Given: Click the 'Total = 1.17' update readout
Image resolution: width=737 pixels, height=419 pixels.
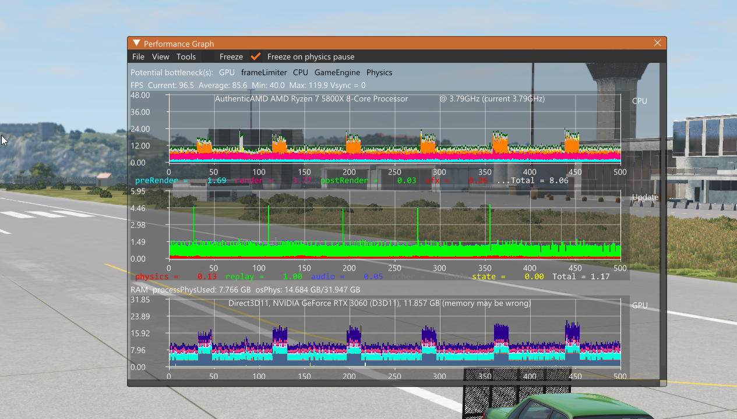Looking at the screenshot, I should click(581, 276).
